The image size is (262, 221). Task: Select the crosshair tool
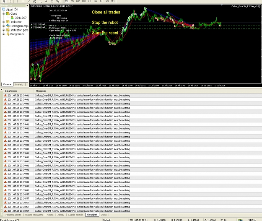pyautogui.click(x=10, y=1)
